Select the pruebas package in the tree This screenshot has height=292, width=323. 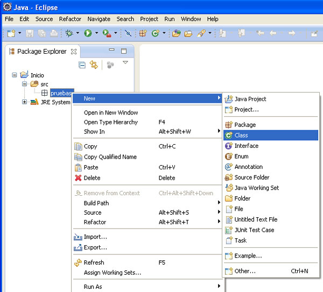click(61, 93)
